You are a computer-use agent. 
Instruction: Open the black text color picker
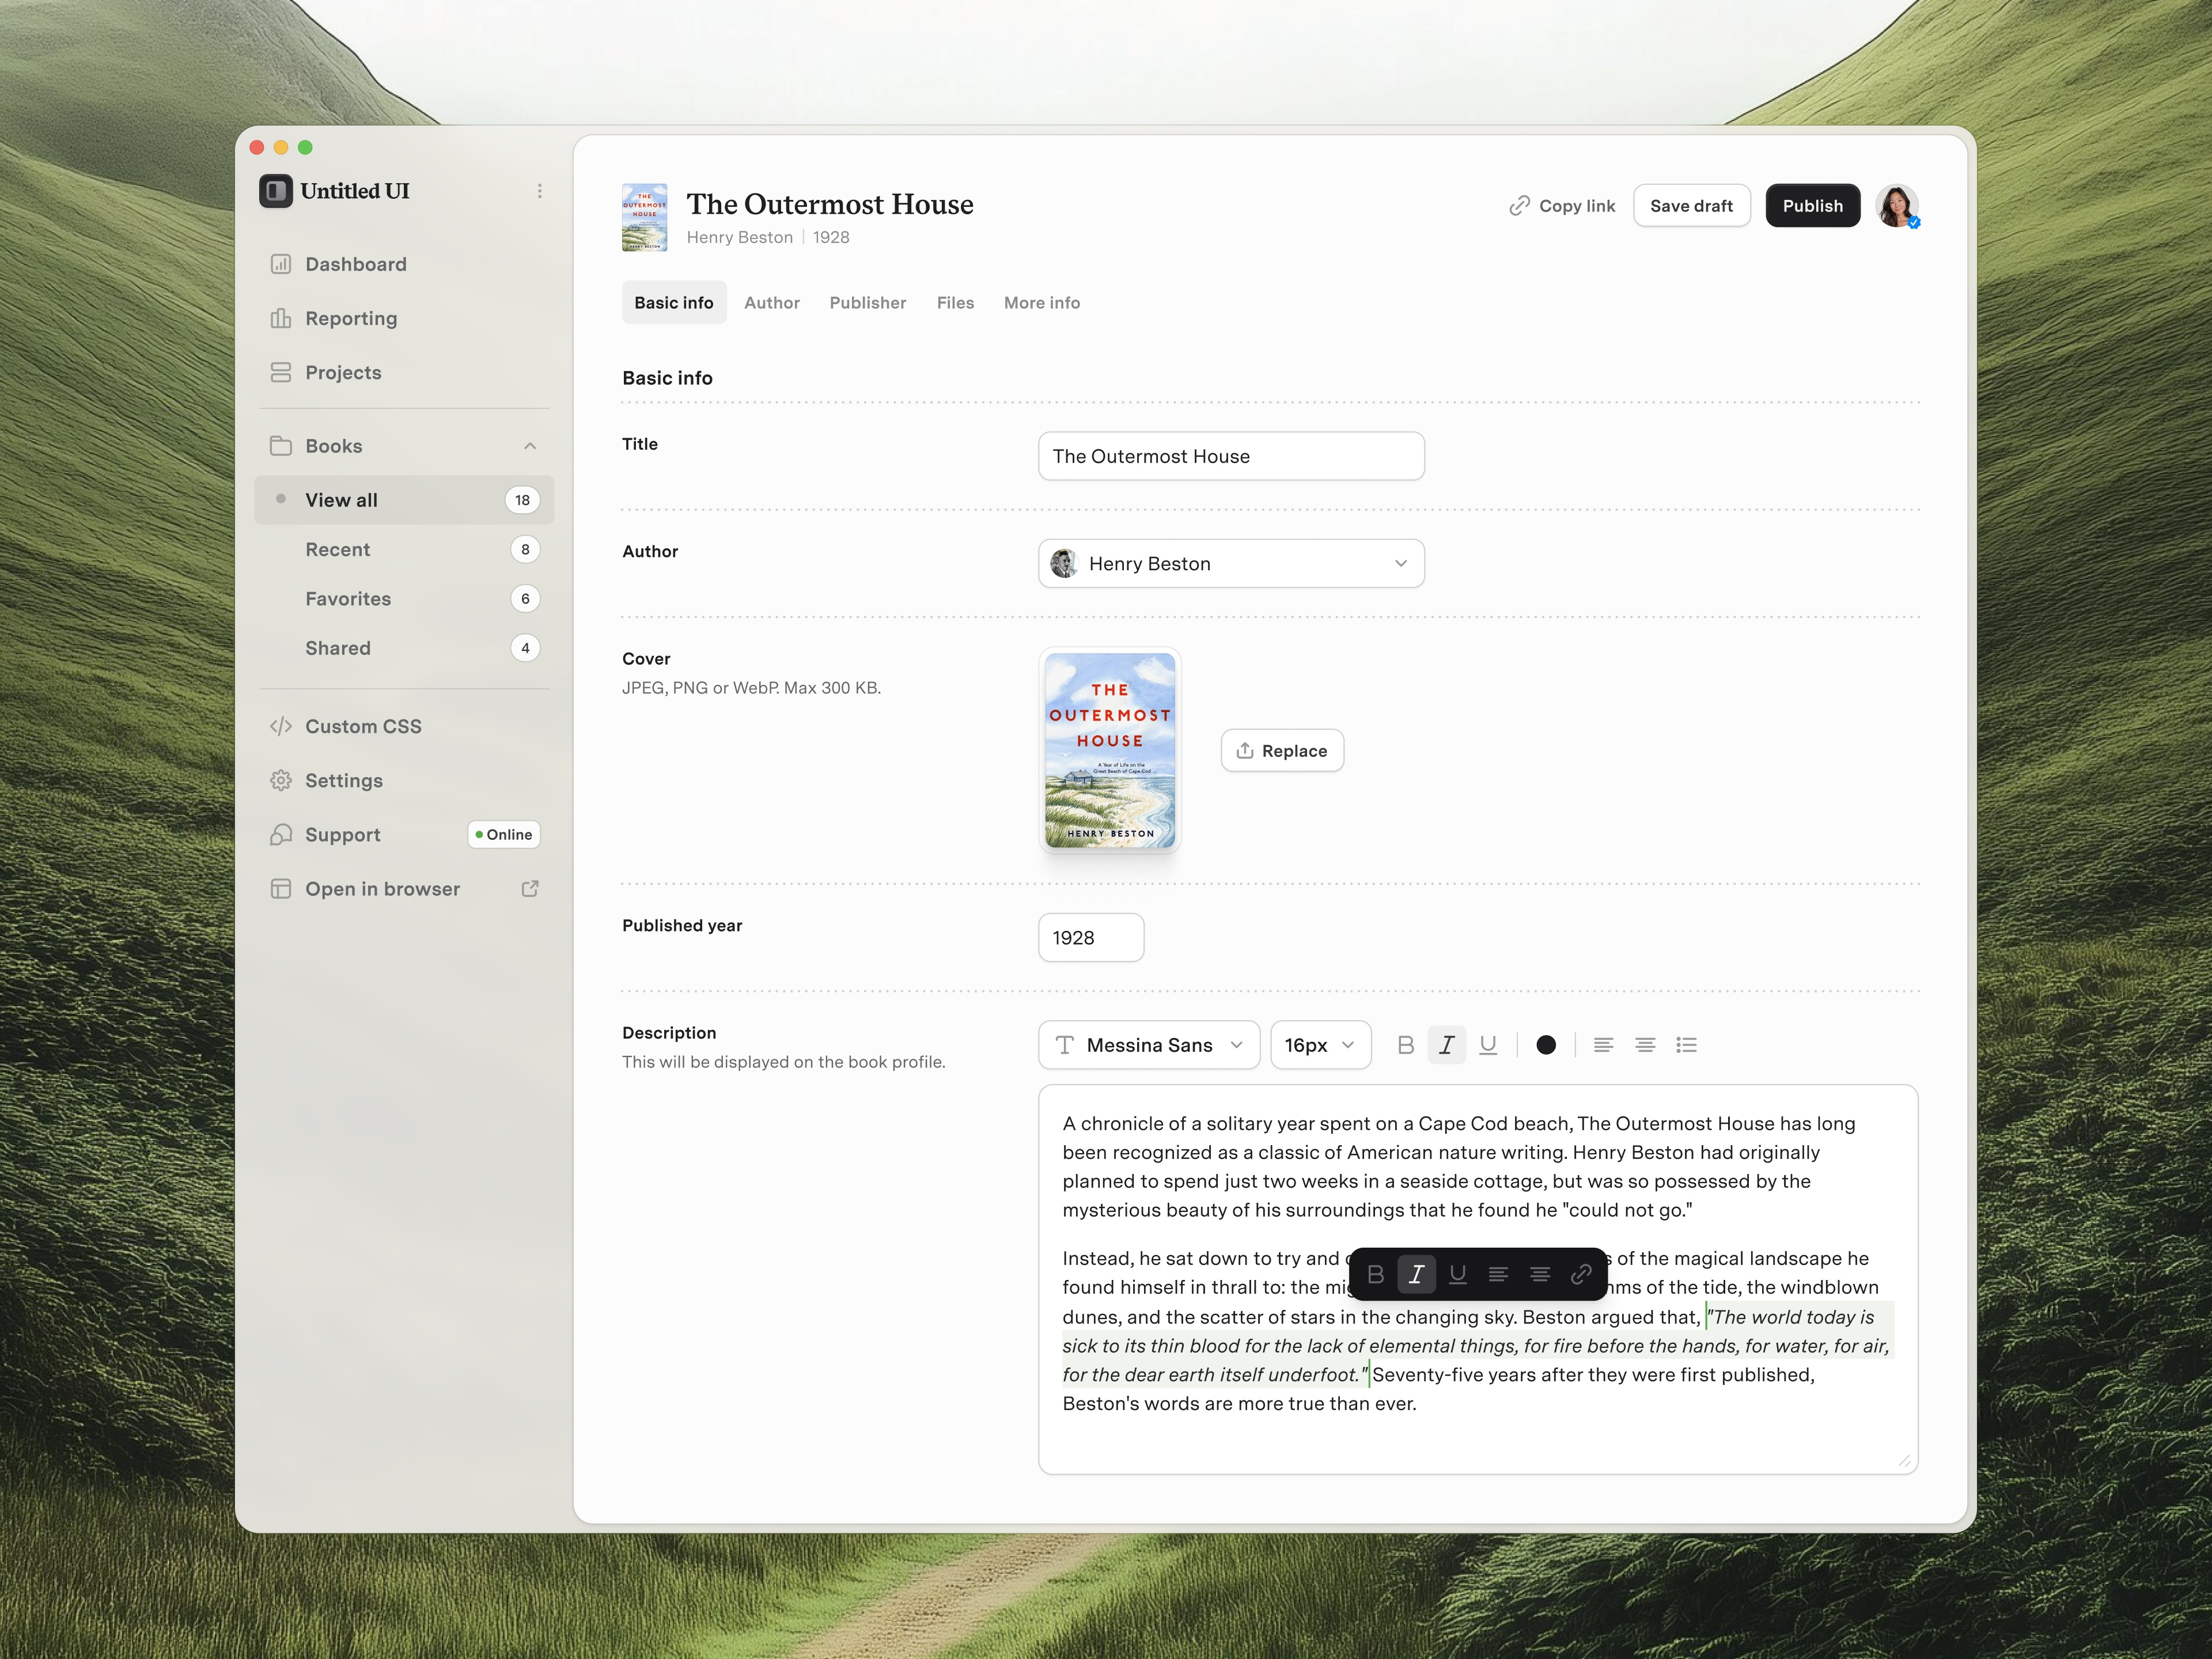point(1546,1045)
